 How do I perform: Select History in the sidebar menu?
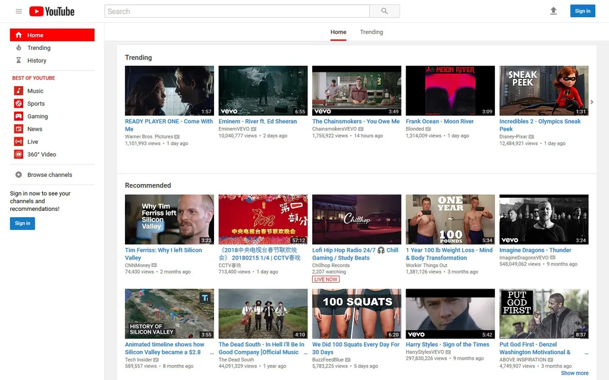36,60
